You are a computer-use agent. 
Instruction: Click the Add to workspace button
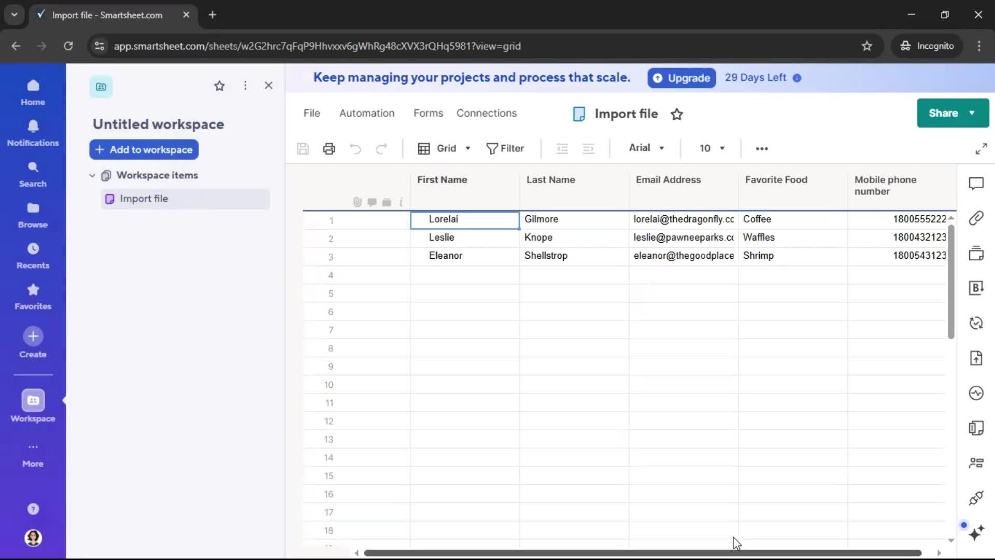(x=144, y=150)
